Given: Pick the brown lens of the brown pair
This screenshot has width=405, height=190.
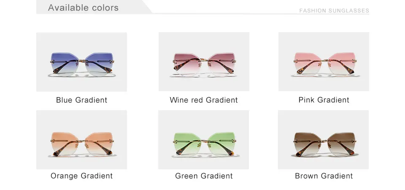Looking at the screenshot, I should coord(308,144).
